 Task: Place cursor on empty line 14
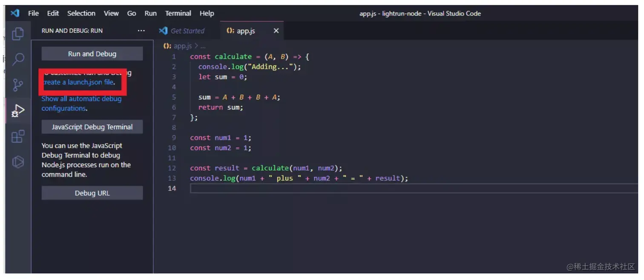[413, 188]
